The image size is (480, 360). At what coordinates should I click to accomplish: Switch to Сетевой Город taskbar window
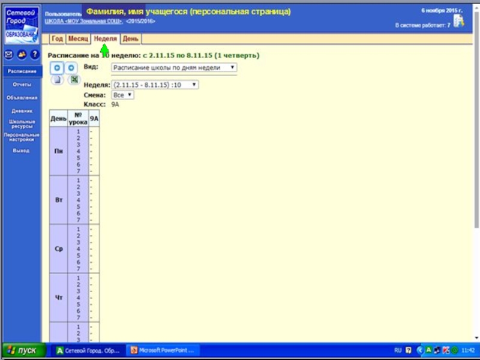(88, 350)
